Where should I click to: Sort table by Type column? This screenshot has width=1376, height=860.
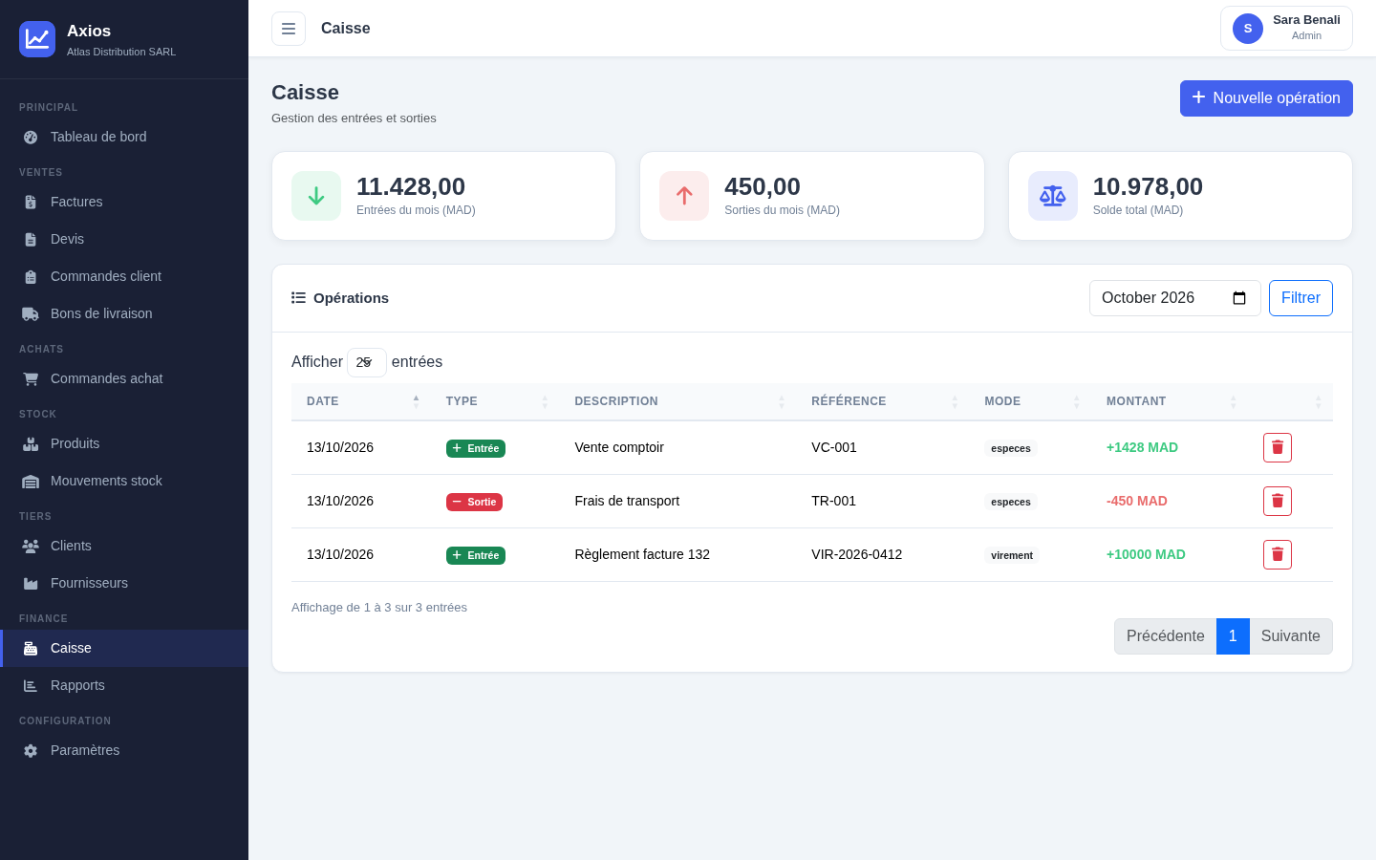[x=495, y=401]
